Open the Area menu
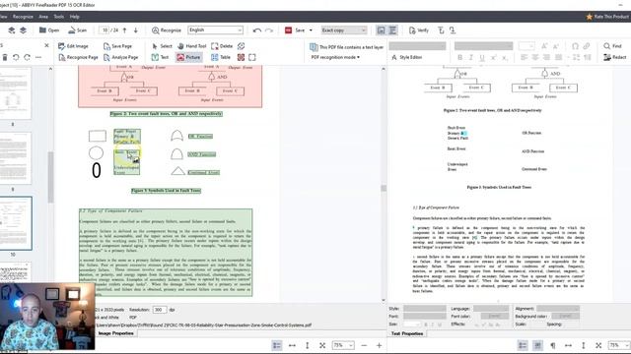The width and height of the screenshot is (631, 354). point(43,17)
